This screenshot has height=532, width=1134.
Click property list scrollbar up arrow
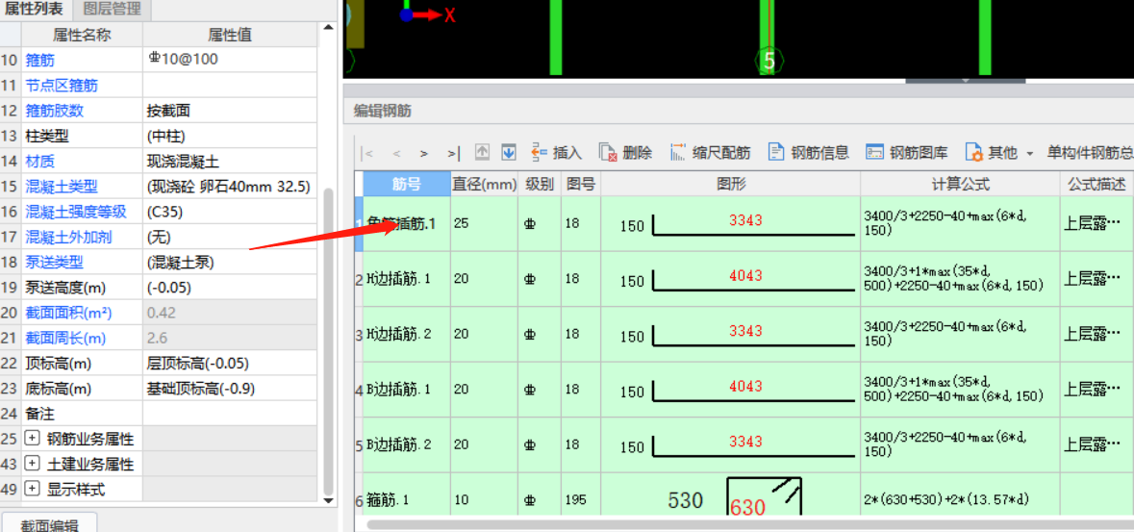point(328,28)
